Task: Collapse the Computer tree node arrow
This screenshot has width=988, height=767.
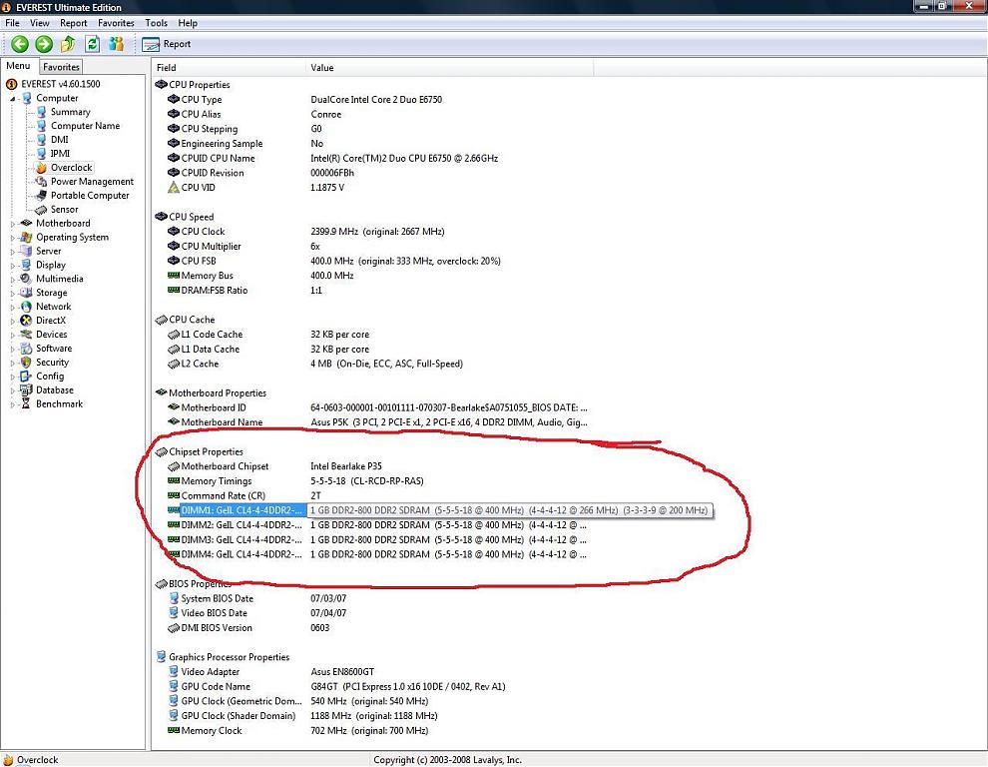Action: coord(13,99)
